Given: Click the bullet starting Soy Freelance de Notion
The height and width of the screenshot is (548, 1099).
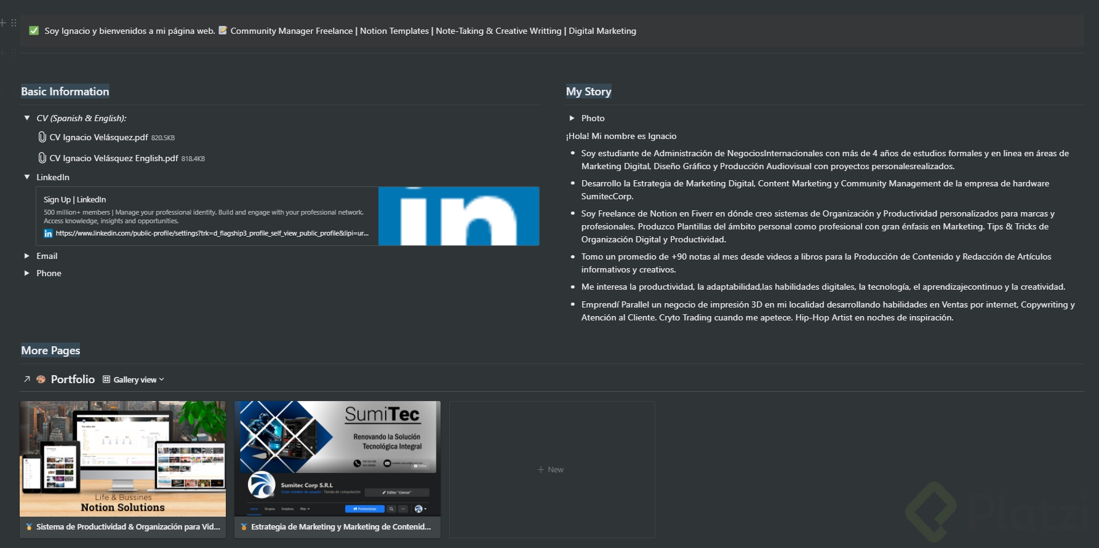Looking at the screenshot, I should (818, 226).
